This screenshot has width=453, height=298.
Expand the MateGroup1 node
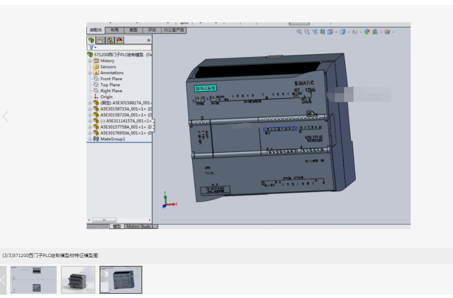point(90,139)
